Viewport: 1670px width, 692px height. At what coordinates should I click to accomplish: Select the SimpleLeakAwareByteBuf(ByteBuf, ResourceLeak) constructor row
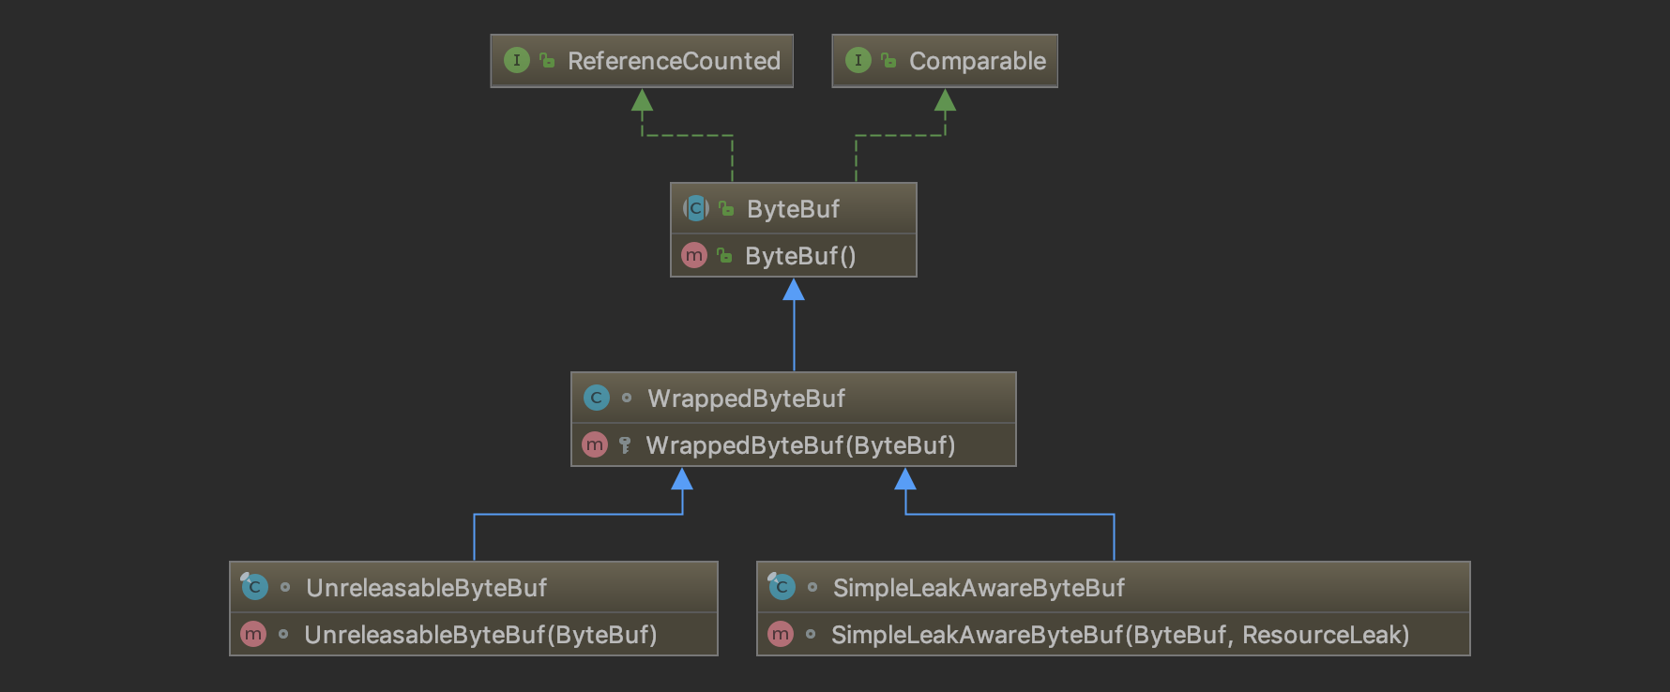[x=1119, y=634]
